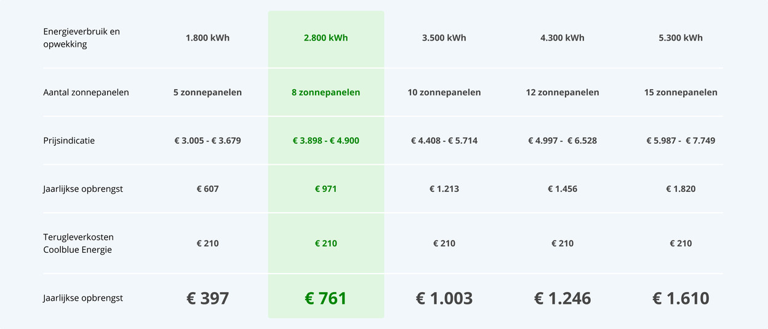Click the "Prijsindicatie" row label
Image resolution: width=768 pixels, height=329 pixels.
[x=69, y=140]
